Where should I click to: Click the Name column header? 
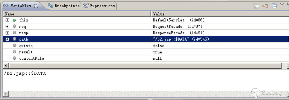tap(77, 14)
